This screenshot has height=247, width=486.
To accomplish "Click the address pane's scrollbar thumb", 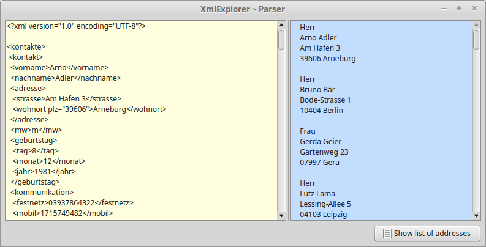I will pos(476,40).
